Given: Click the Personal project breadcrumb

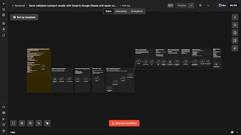Looking at the screenshot, I should pos(18,6).
